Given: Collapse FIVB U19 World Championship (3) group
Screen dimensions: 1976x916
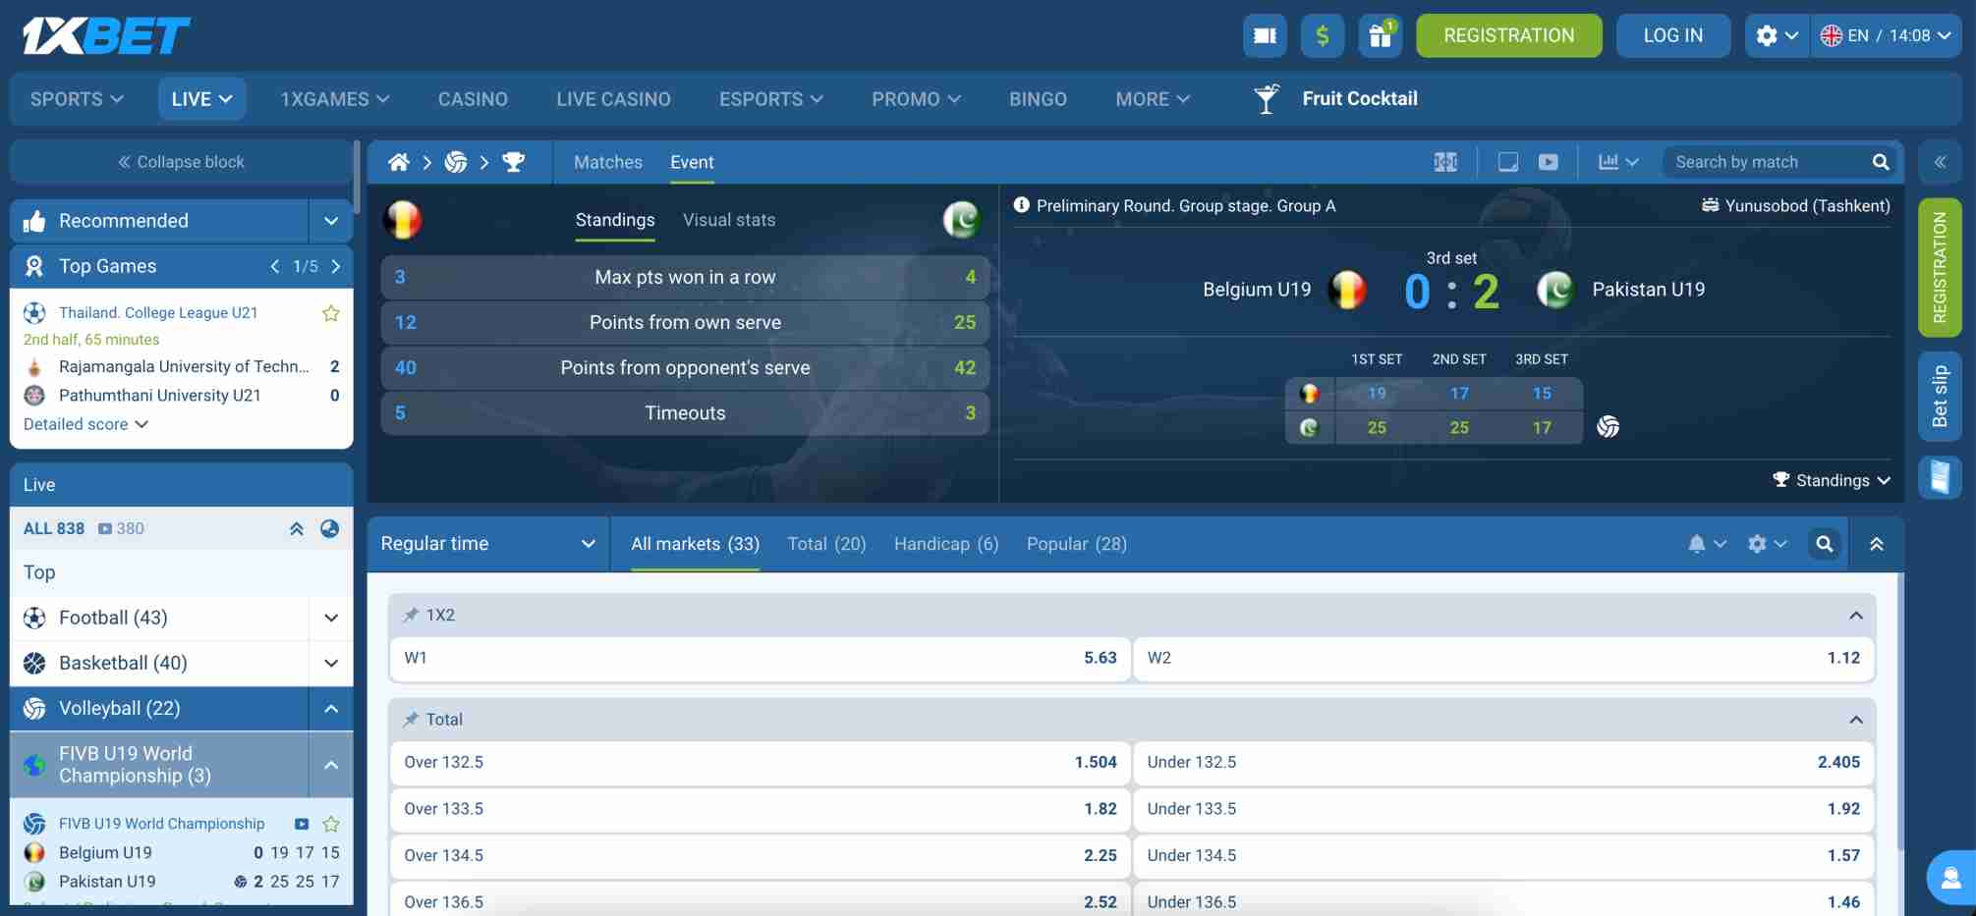Looking at the screenshot, I should click(331, 765).
